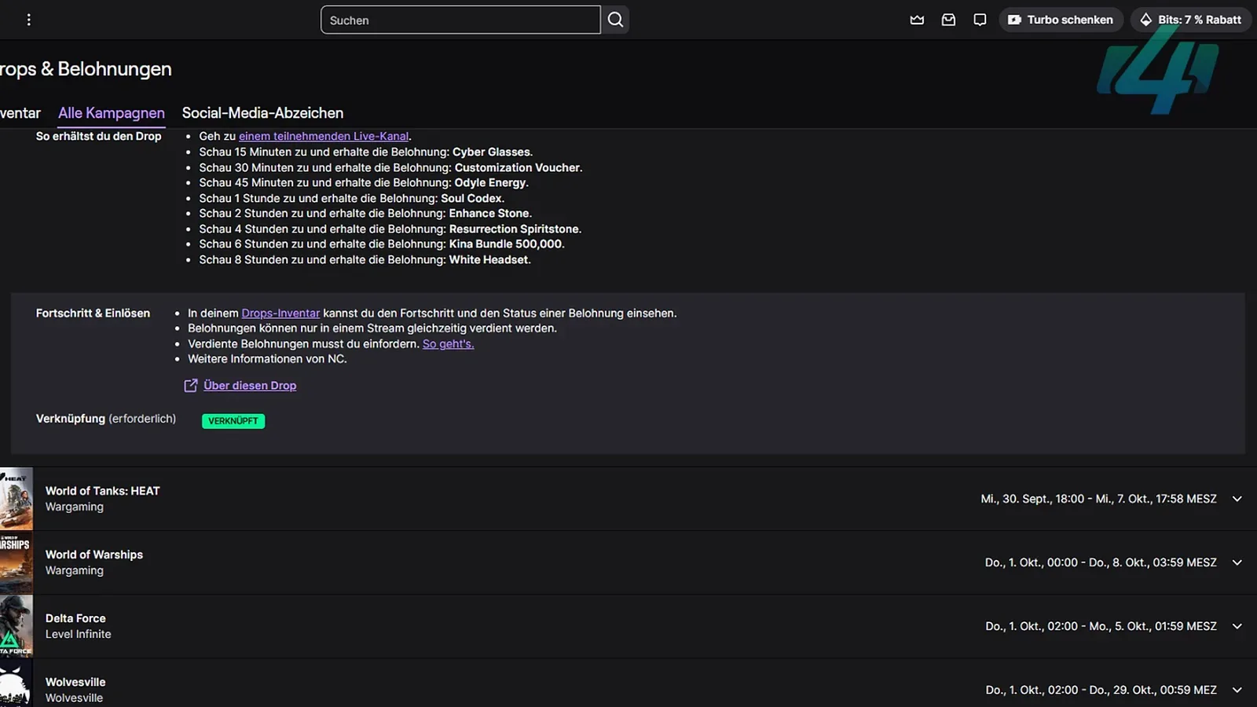Viewport: 1257px width, 707px height.
Task: Click the Delta Force date range text
Action: coord(1101,626)
